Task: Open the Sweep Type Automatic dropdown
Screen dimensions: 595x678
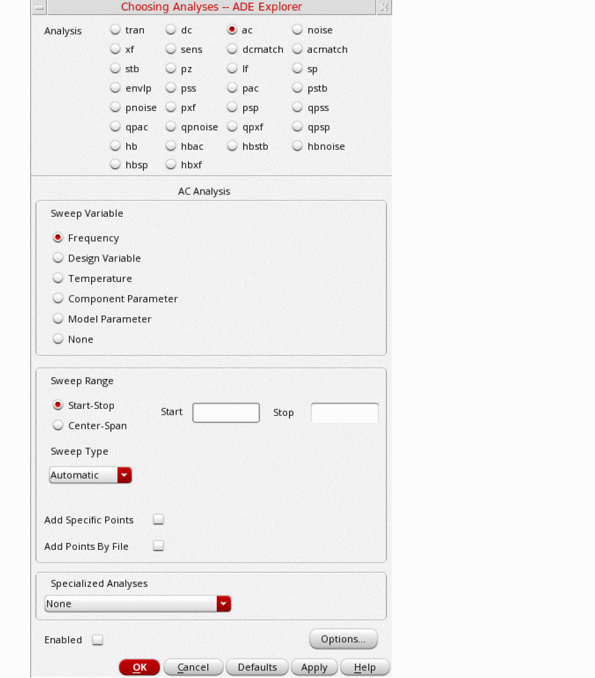Action: [x=90, y=475]
